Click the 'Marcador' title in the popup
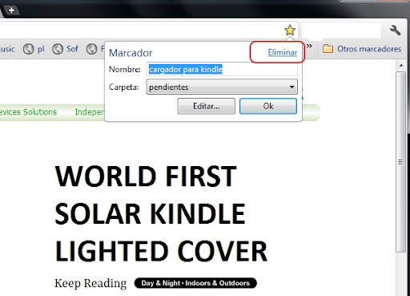The image size is (410, 296). click(131, 53)
